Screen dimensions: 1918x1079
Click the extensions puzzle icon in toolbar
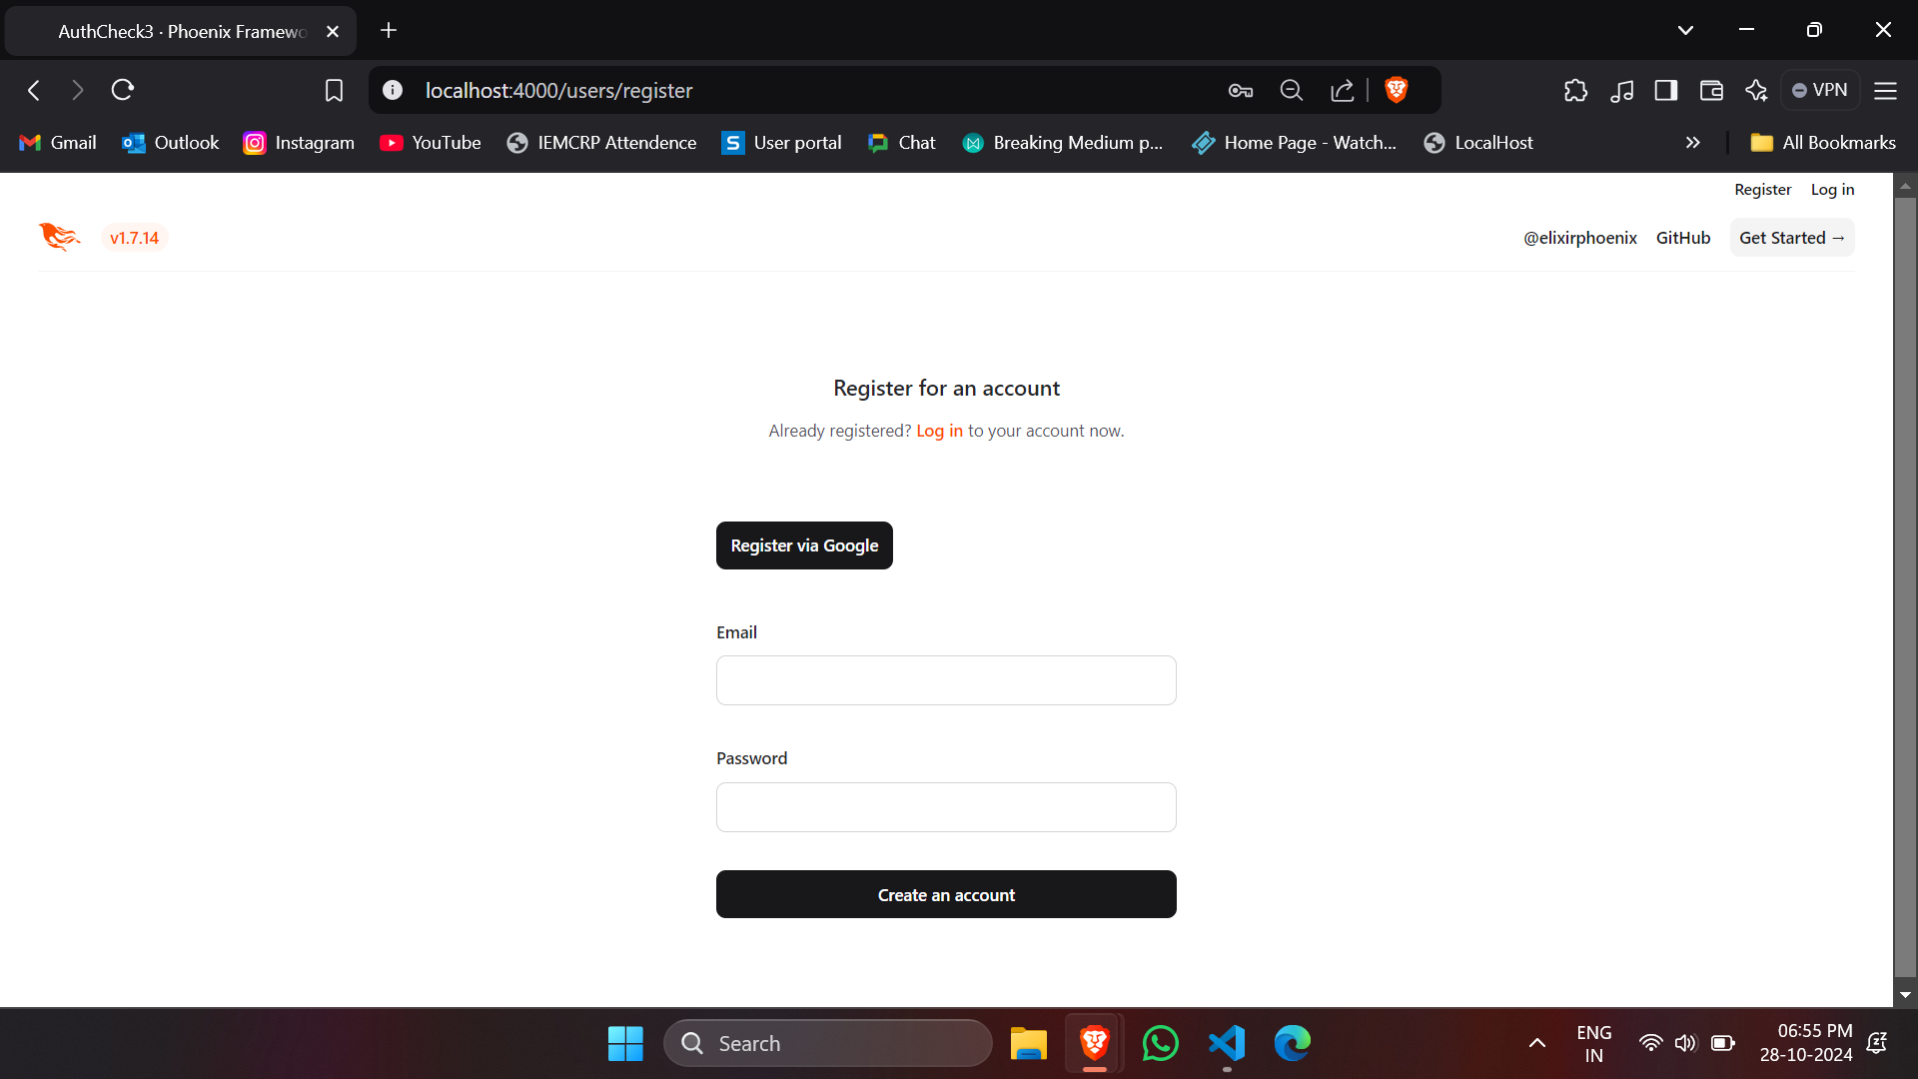point(1576,90)
